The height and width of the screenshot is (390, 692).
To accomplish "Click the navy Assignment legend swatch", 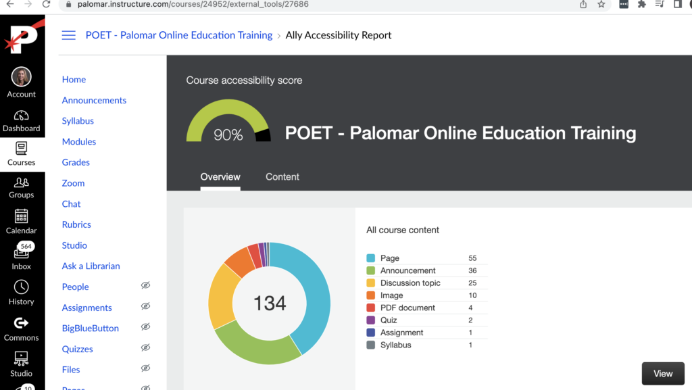I will (371, 332).
